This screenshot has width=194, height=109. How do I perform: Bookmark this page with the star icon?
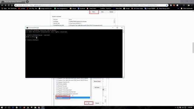[166, 5]
